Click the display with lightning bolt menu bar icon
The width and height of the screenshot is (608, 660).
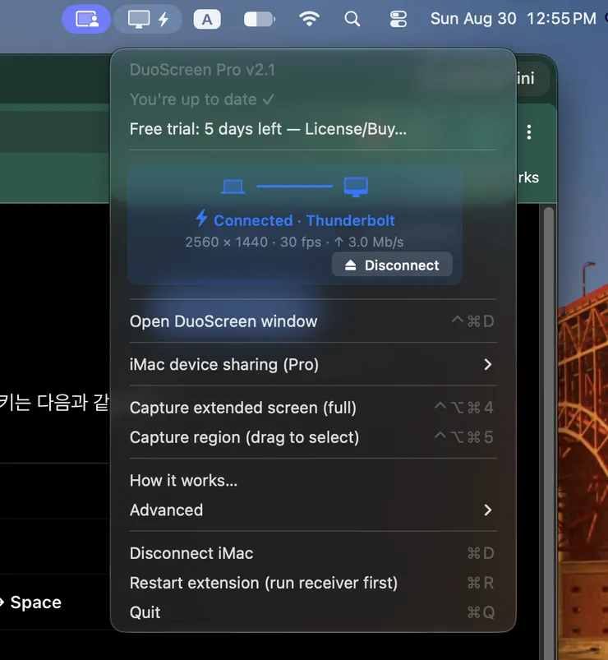click(148, 19)
